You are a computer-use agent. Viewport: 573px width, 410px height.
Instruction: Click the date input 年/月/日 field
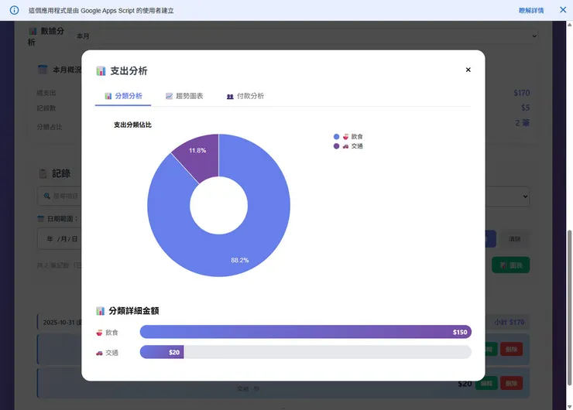(x=60, y=239)
